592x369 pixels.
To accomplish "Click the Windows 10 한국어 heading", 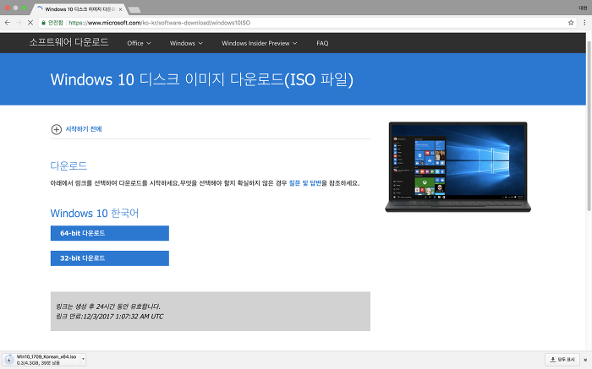I will [95, 214].
